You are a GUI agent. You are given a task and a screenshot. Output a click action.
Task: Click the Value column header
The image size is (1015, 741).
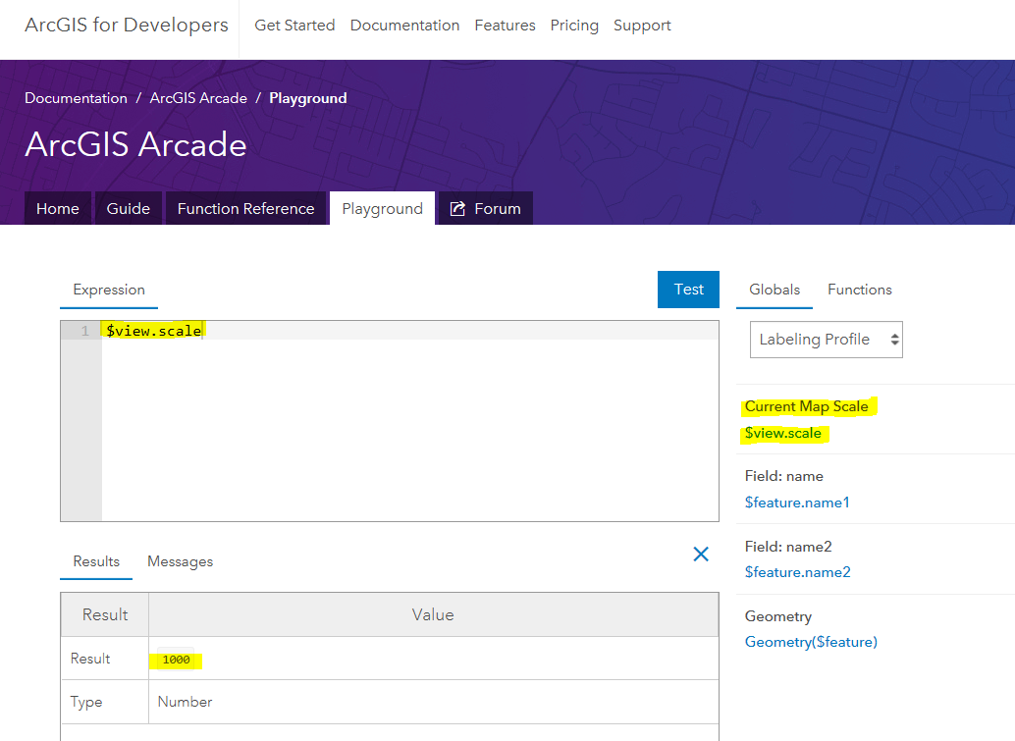pyautogui.click(x=433, y=614)
